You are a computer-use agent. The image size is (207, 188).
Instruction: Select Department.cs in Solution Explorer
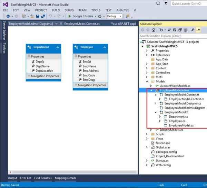[x=178, y=117]
